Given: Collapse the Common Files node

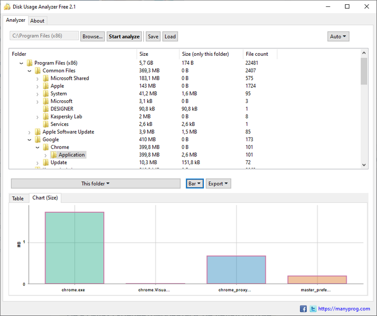Looking at the screenshot, I should [29, 71].
